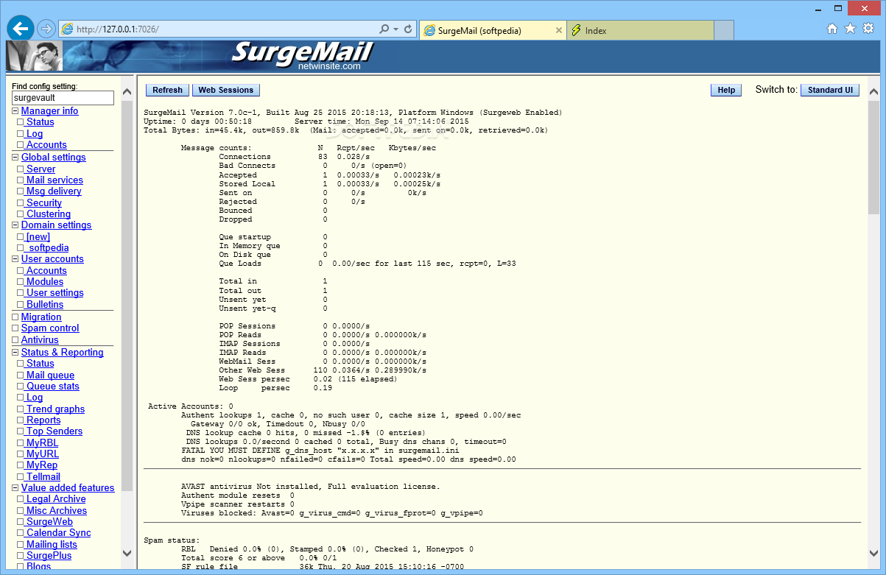Click the Refresh button on the page
This screenshot has width=886, height=575.
(167, 90)
